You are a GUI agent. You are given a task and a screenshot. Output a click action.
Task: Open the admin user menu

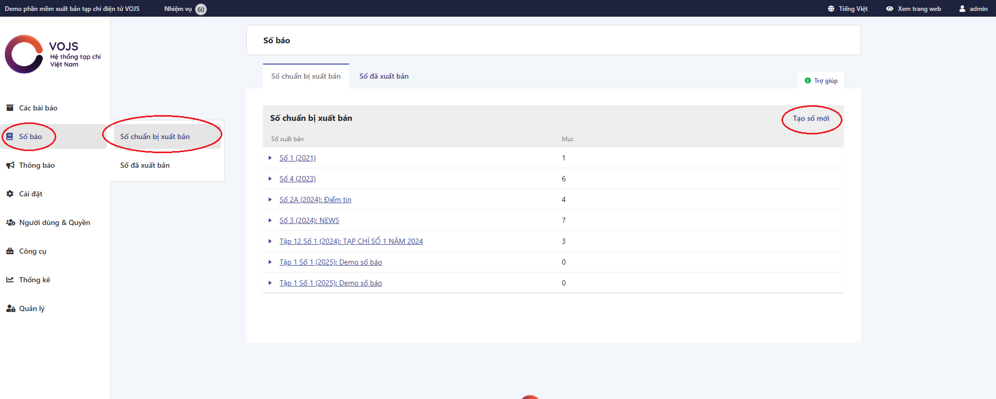tap(973, 9)
